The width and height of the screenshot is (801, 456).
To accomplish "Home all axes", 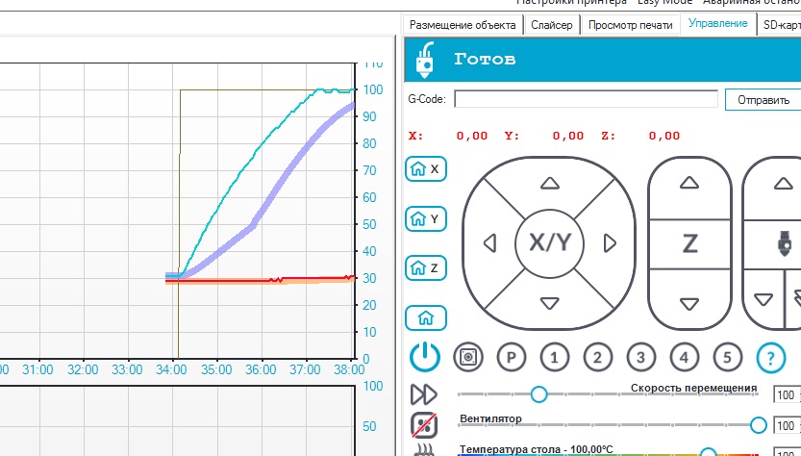I will (418, 317).
